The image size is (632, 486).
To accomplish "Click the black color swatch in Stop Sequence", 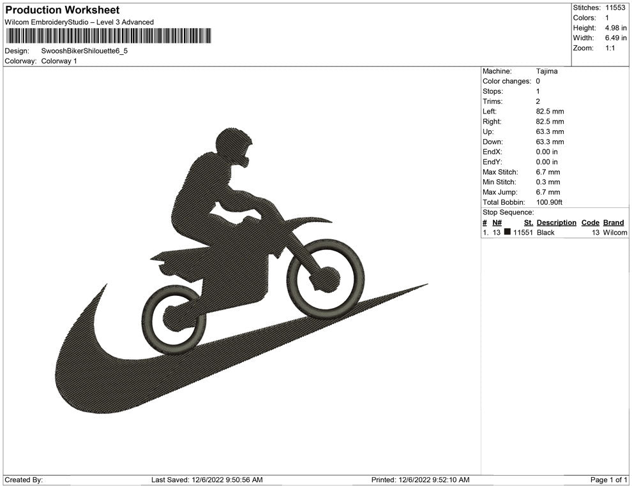I will pos(508,232).
